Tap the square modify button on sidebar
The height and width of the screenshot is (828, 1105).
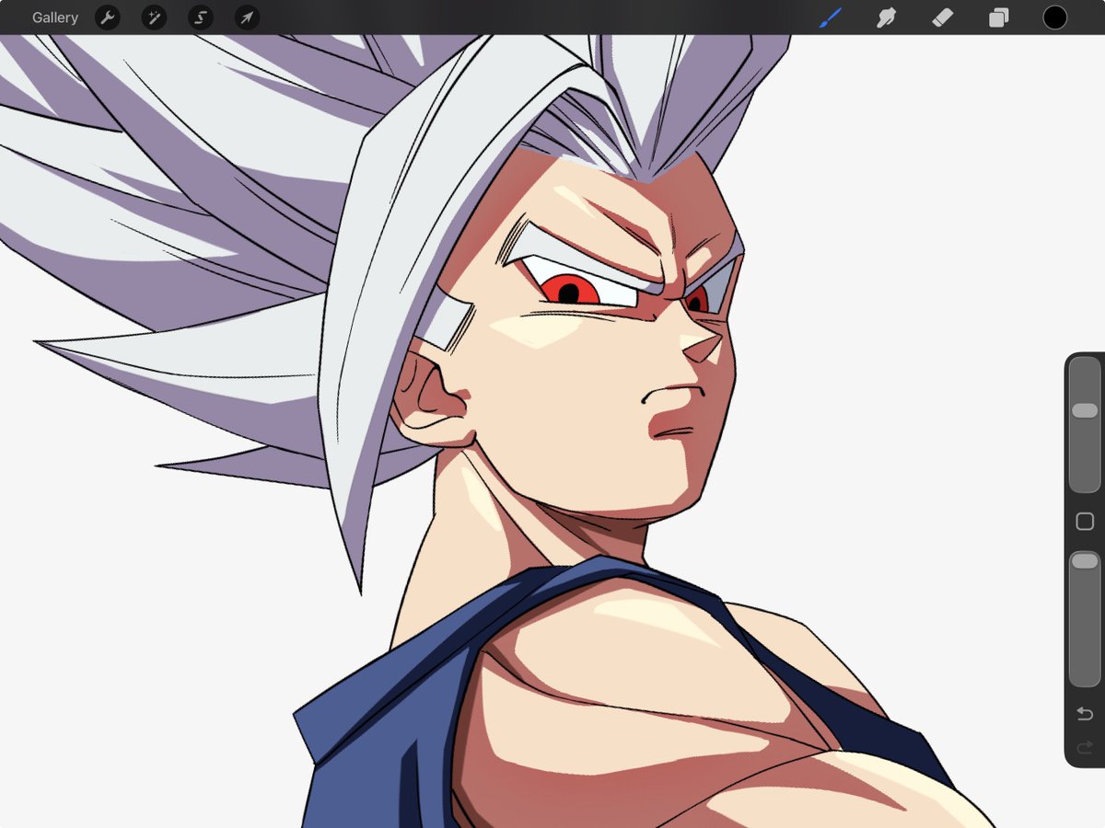(1085, 522)
